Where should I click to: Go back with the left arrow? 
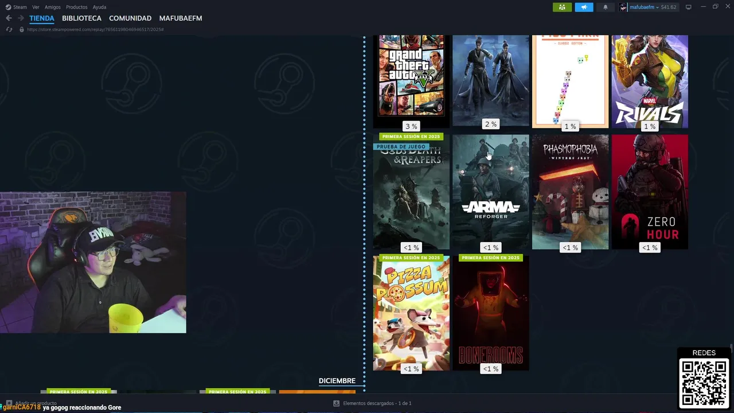pyautogui.click(x=9, y=18)
